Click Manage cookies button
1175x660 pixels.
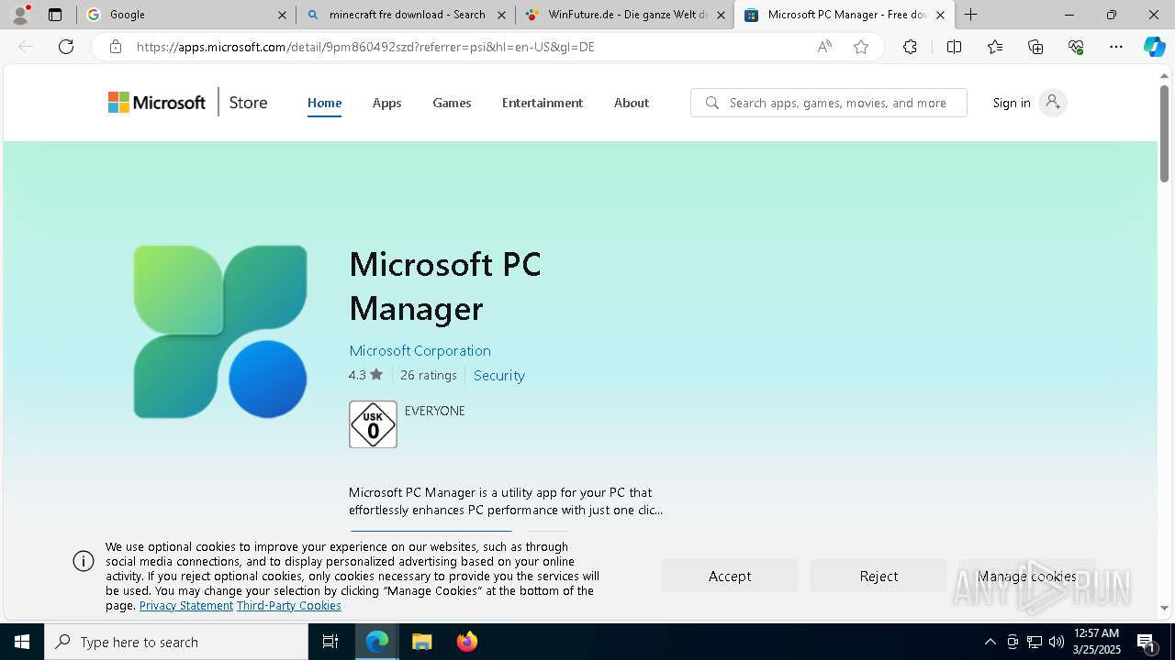pos(1027,576)
